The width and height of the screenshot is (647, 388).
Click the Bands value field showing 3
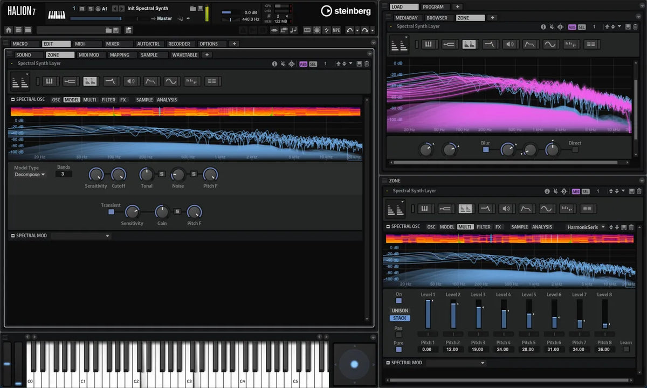point(63,174)
